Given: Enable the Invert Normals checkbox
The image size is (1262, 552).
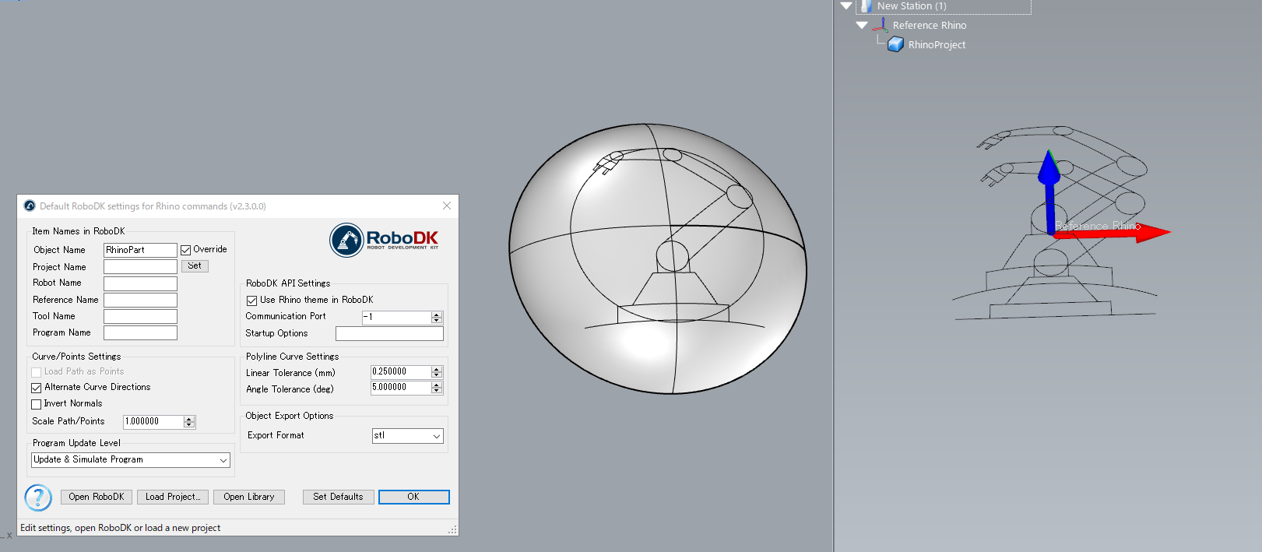Looking at the screenshot, I should tap(37, 404).
